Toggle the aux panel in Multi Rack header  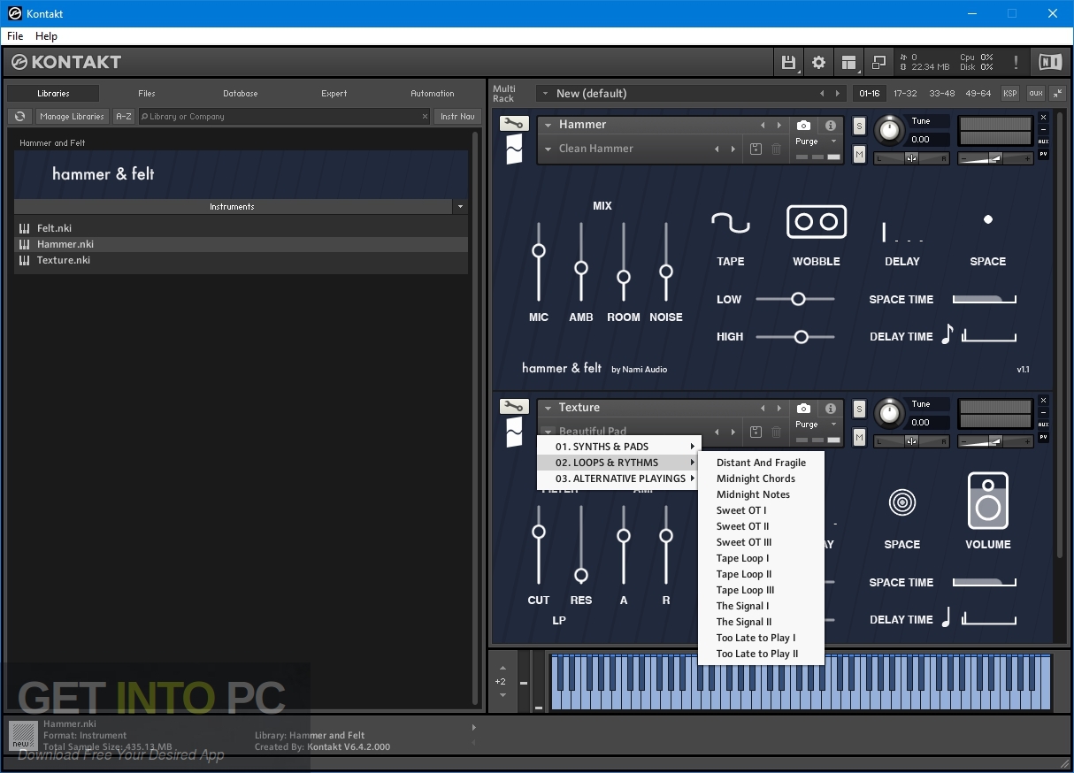tap(1034, 93)
